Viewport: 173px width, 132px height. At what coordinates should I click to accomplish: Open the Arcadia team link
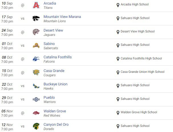coord(50,3)
